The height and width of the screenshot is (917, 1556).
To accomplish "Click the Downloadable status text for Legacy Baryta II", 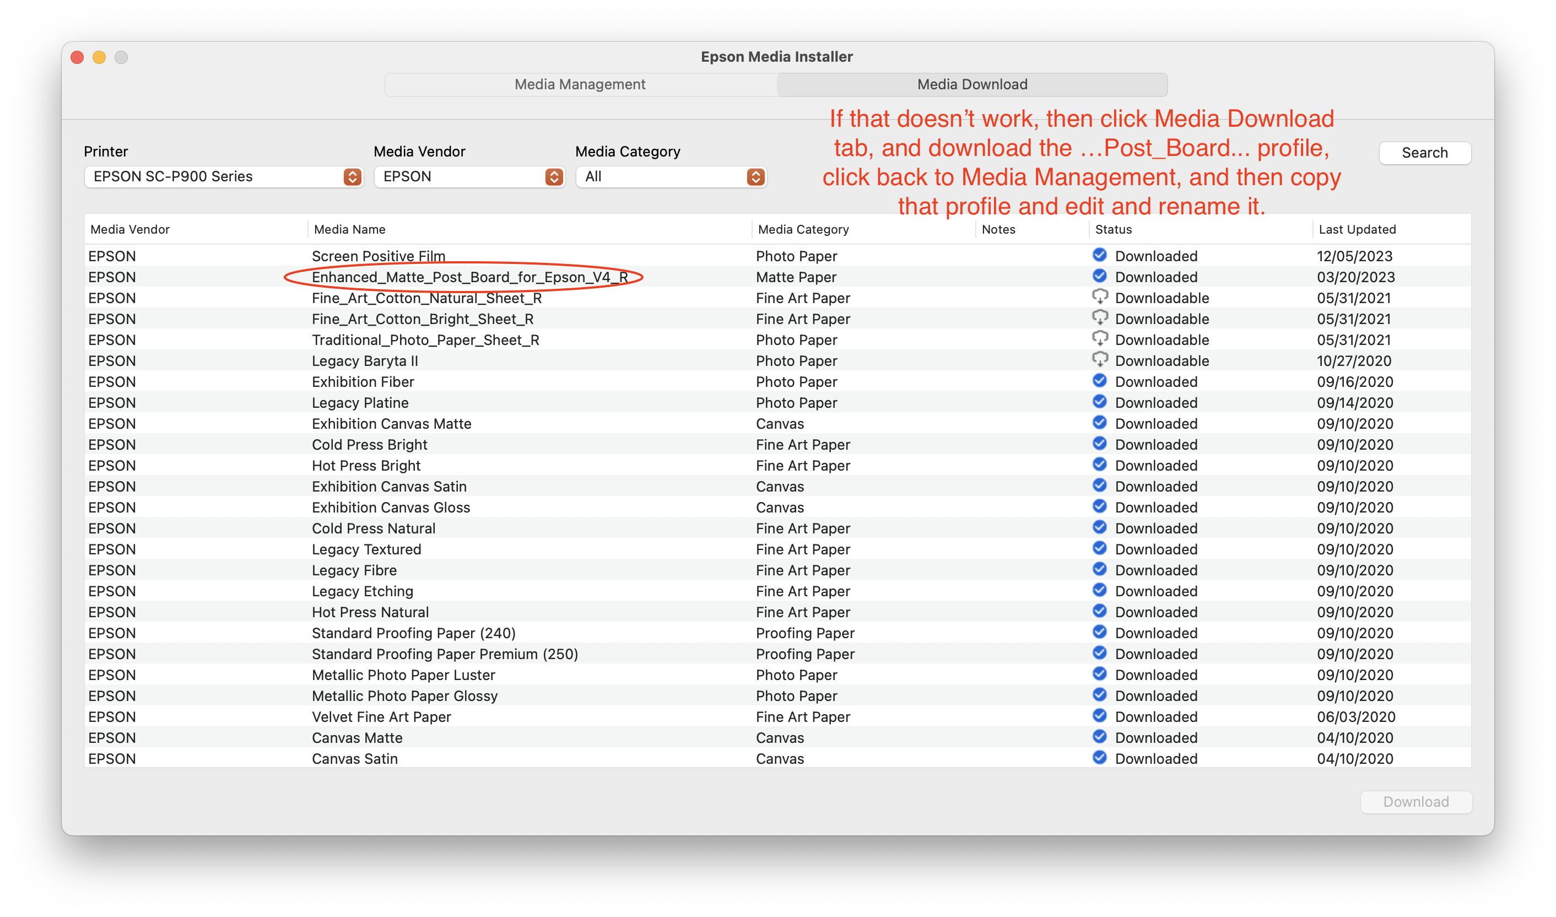I will [x=1162, y=362].
